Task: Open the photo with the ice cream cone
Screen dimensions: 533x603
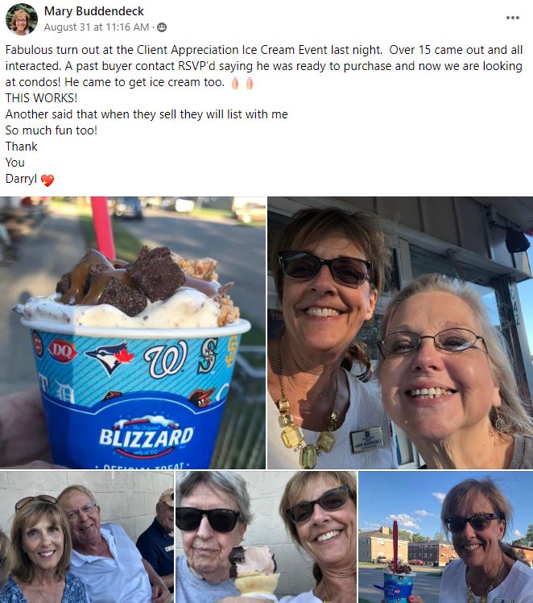Action: [x=266, y=537]
